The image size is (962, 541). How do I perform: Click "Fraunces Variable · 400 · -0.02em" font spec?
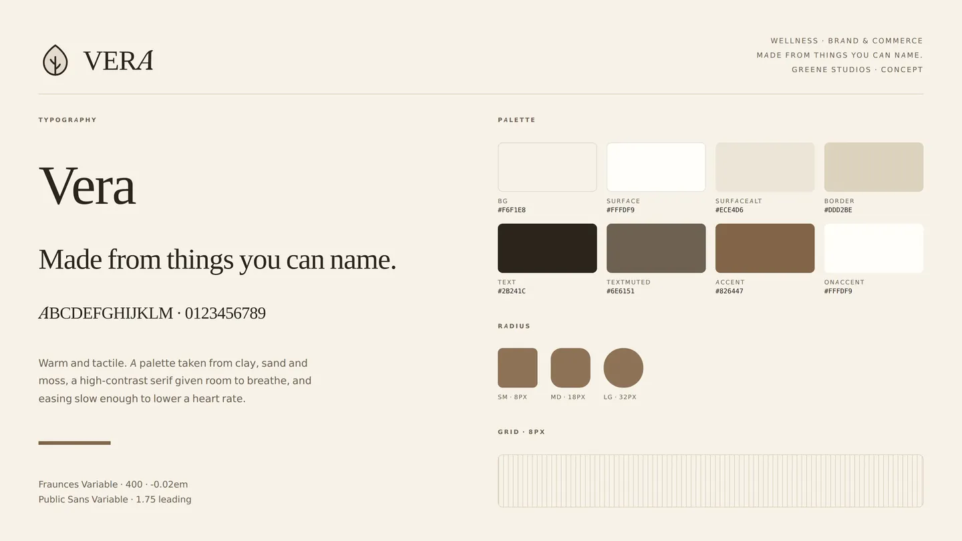pyautogui.click(x=113, y=485)
